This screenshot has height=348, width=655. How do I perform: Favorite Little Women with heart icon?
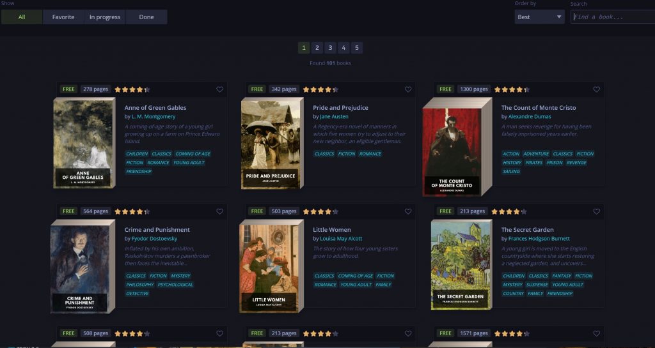[408, 211]
